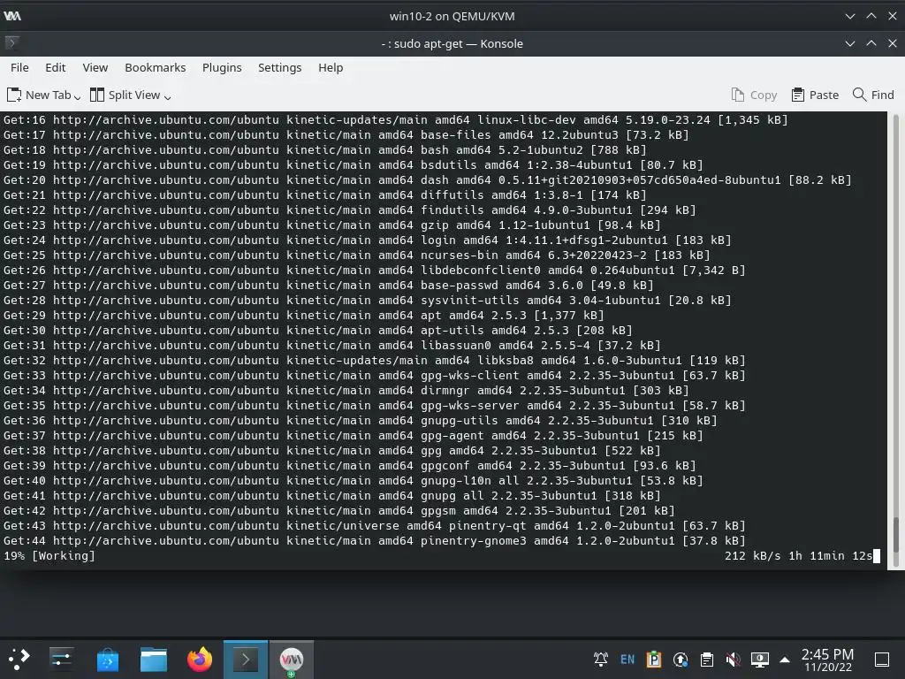This screenshot has width=905, height=679.
Task: Click the virt-manager VM logo icon
Action: pos(12,16)
